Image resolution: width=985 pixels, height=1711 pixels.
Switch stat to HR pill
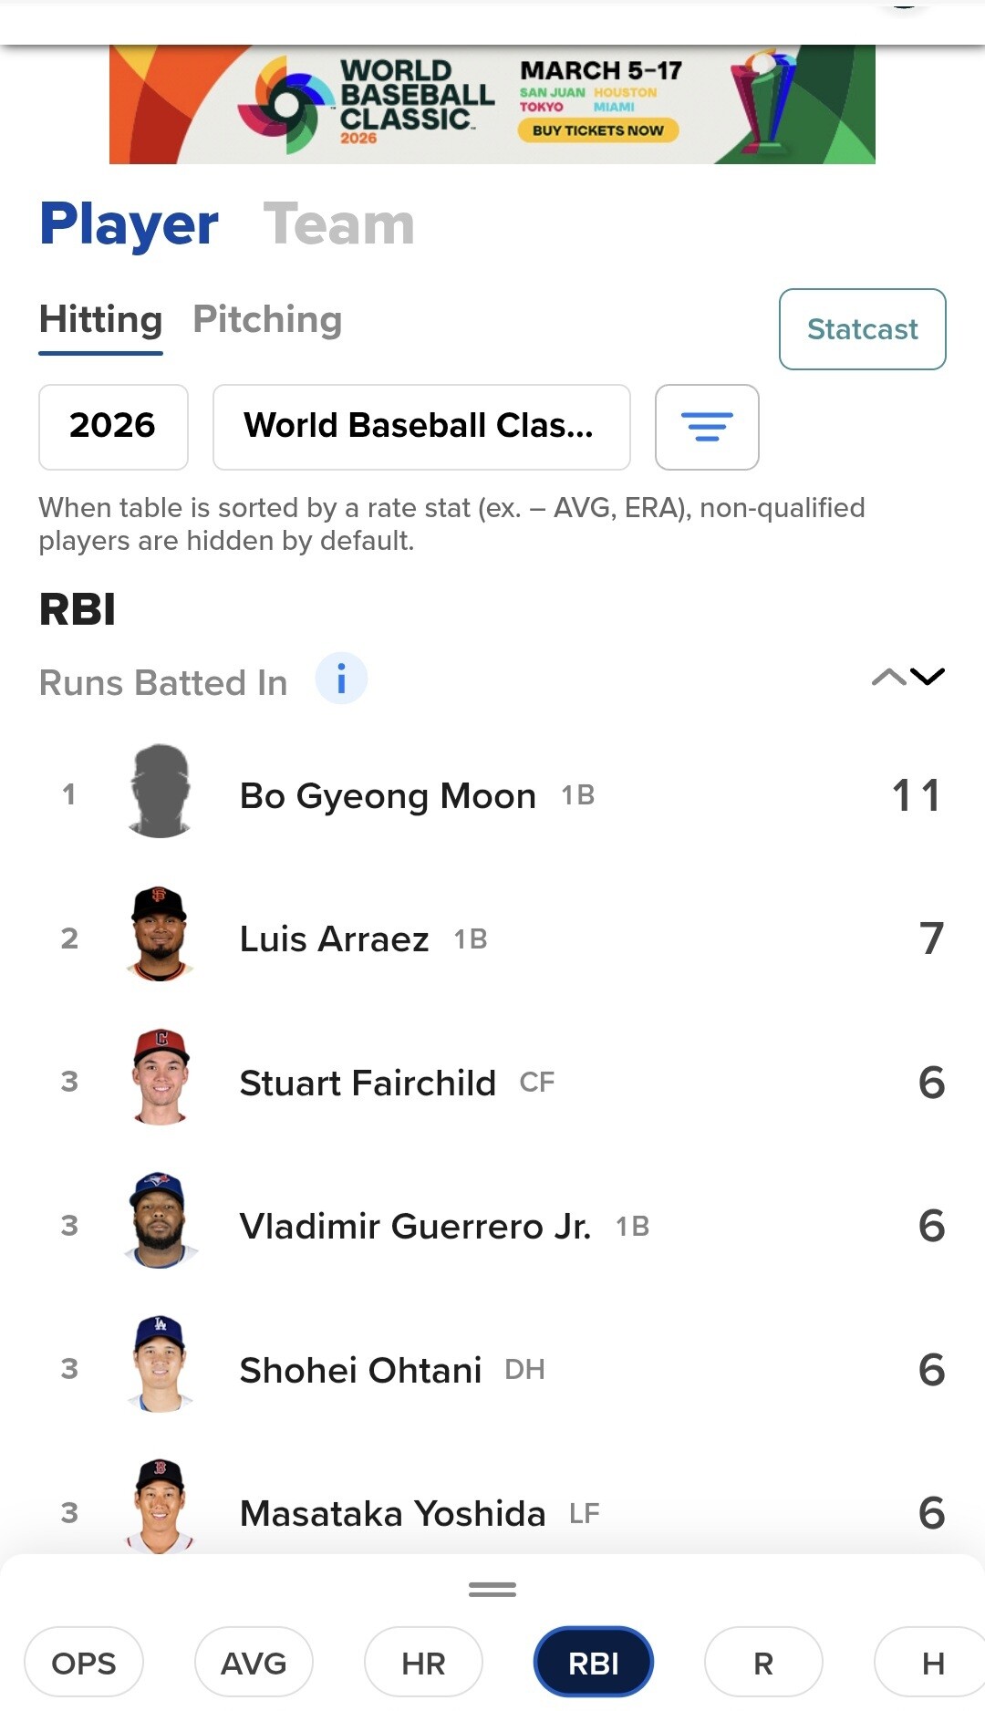coord(423,1663)
